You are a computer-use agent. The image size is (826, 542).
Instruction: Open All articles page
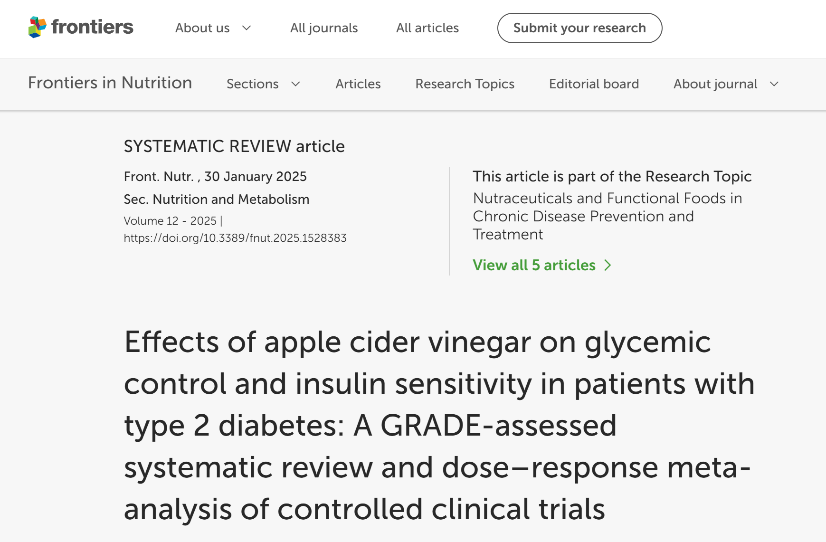(x=427, y=28)
